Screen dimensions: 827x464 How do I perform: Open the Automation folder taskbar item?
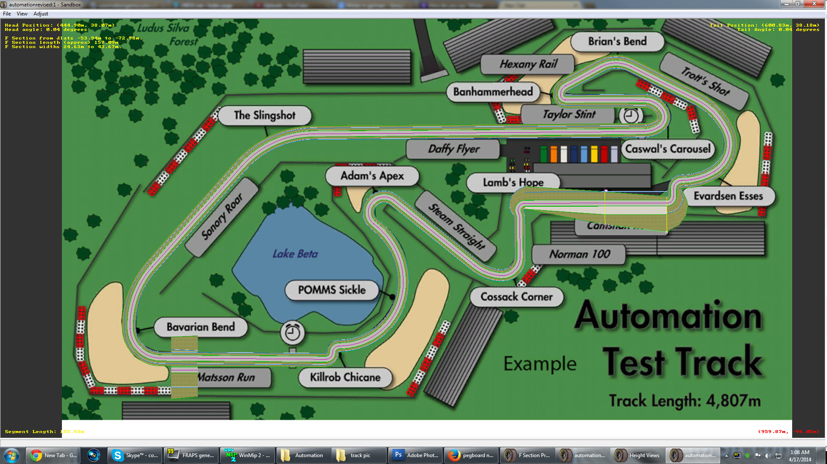point(303,455)
